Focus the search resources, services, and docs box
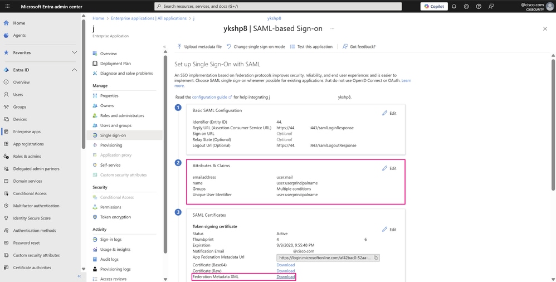This screenshot has width=556, height=282. coord(278,6)
